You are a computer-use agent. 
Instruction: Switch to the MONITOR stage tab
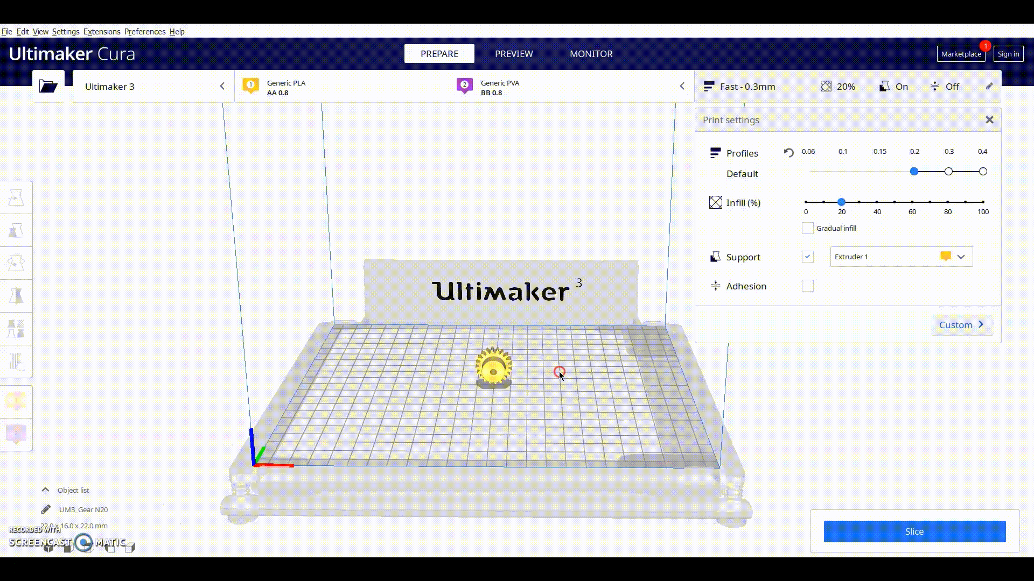point(591,54)
